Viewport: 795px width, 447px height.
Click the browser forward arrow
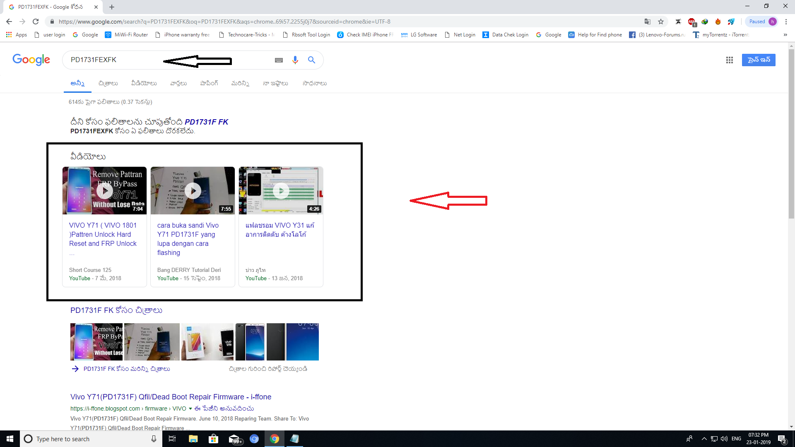point(22,22)
